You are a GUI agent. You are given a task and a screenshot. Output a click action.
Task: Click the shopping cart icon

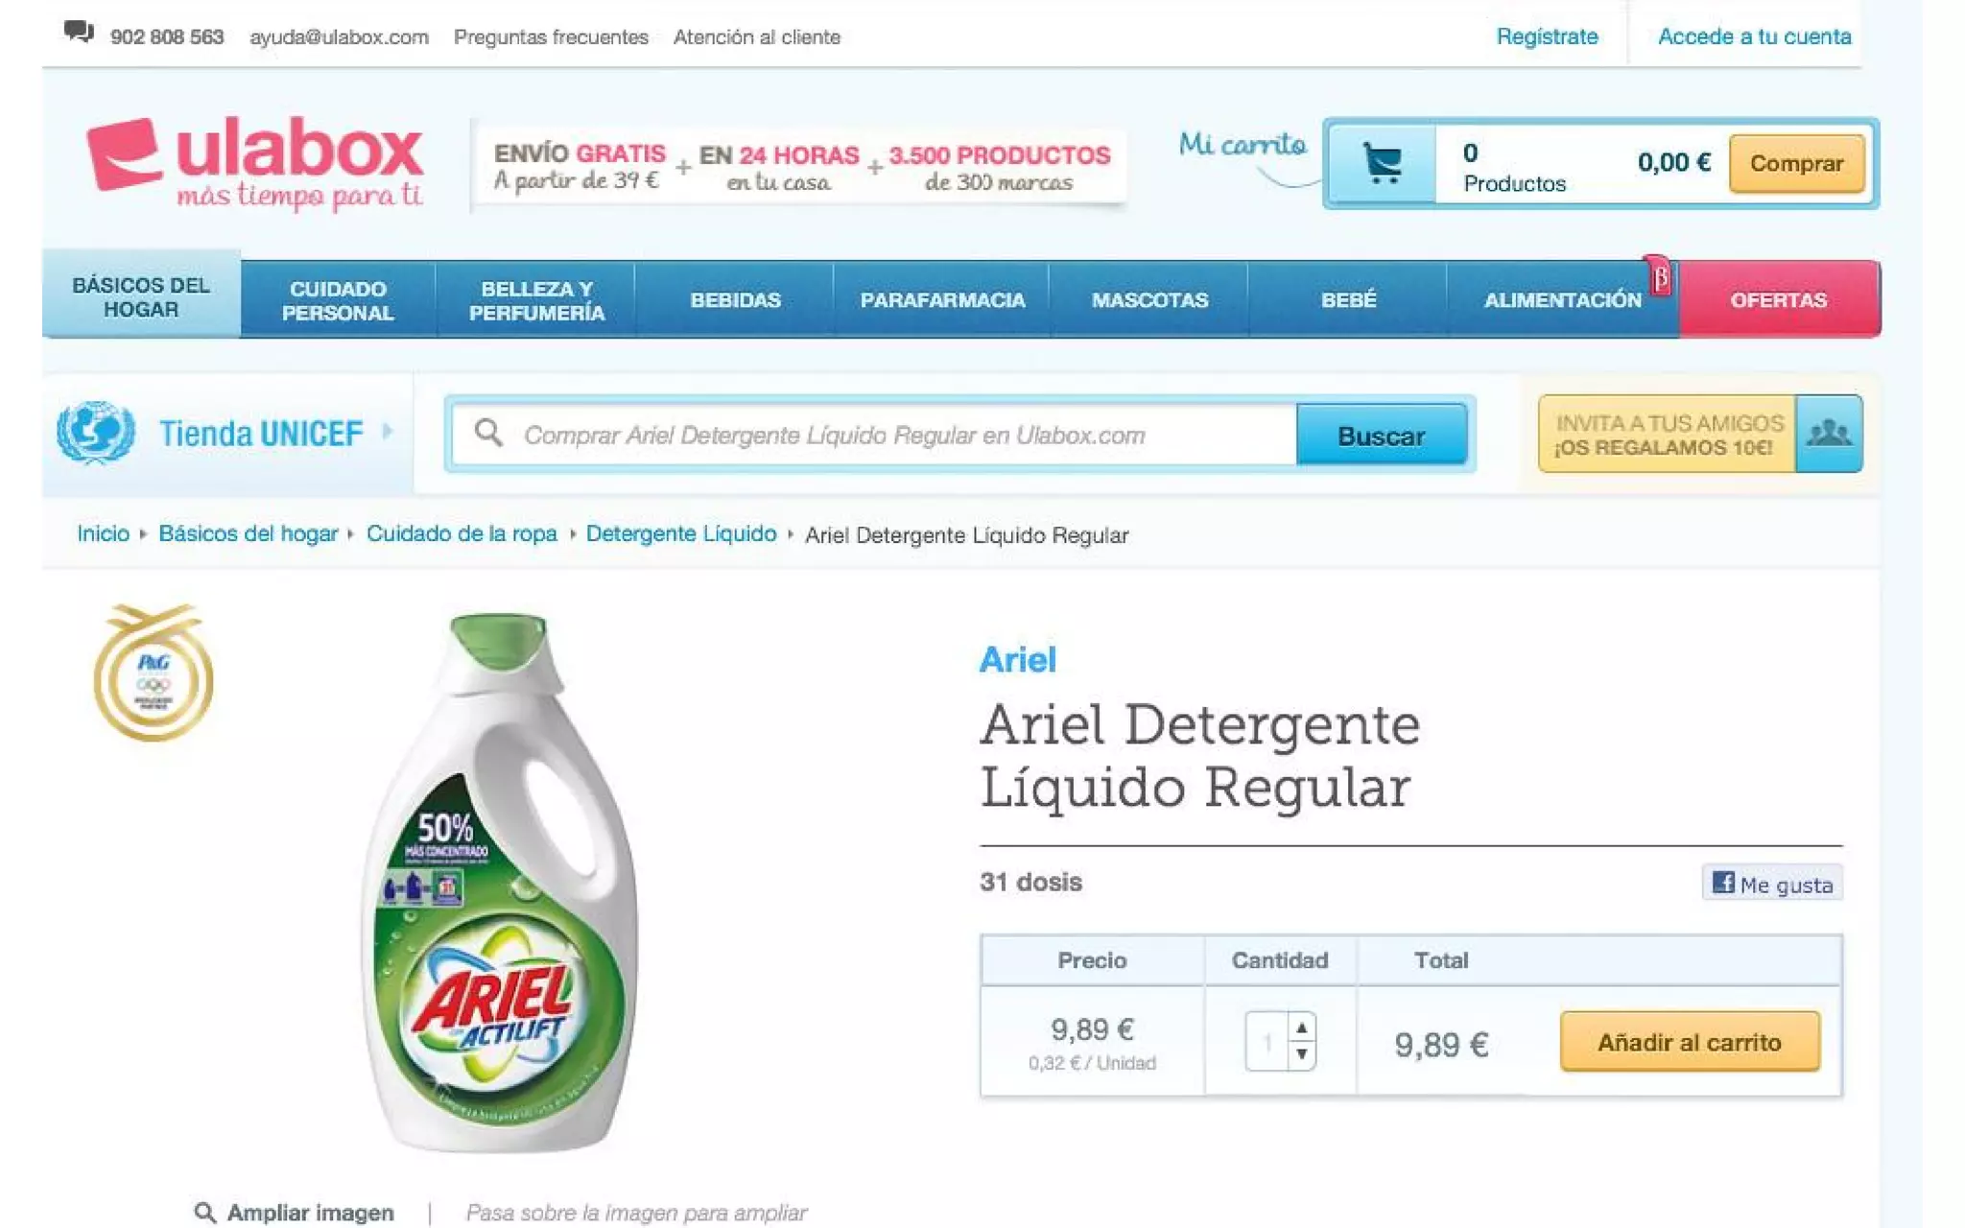[x=1383, y=163]
